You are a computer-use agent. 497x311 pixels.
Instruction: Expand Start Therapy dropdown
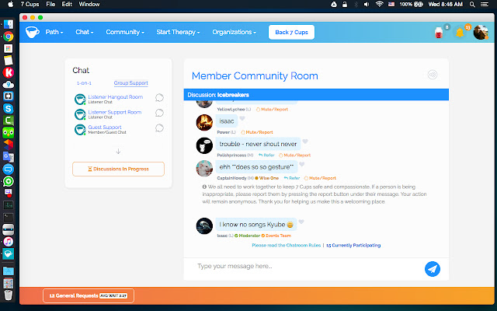178,32
